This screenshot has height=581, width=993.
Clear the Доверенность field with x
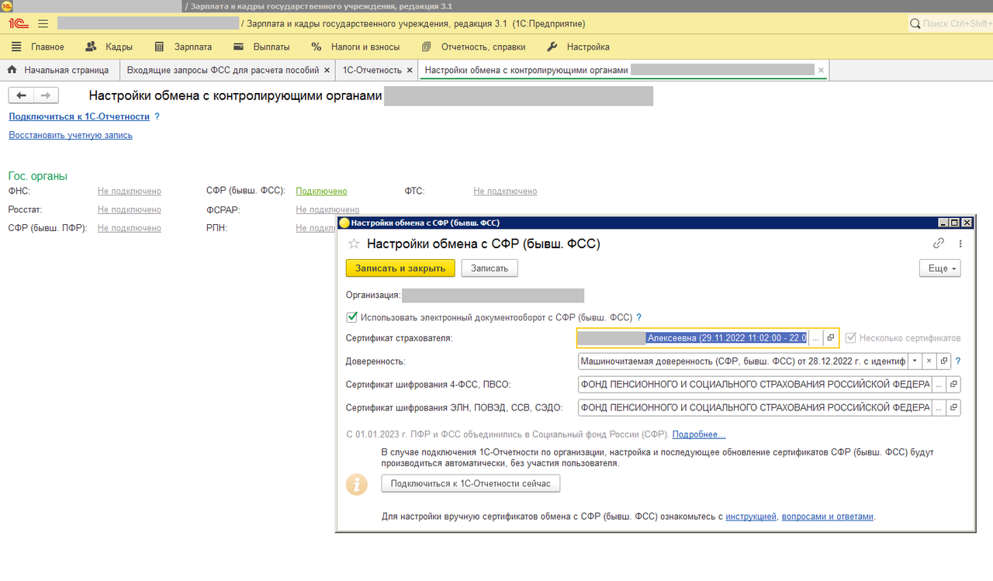(929, 361)
